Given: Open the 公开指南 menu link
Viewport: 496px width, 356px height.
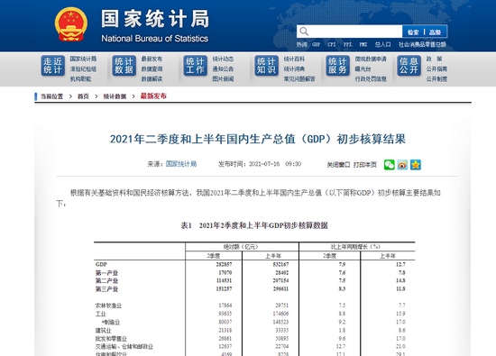Looking at the screenshot, I should point(436,68).
